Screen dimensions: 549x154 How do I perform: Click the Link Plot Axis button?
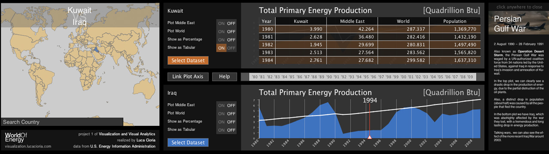(188, 77)
